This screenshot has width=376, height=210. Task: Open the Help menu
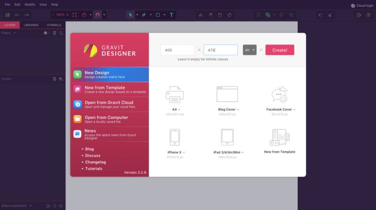pos(55,5)
